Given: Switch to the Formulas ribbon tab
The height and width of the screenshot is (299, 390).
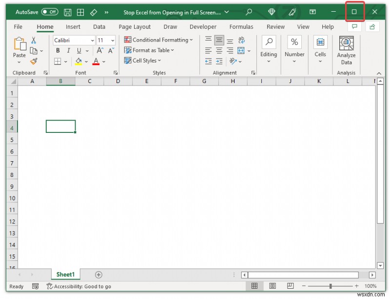Looking at the screenshot, I should [241, 27].
